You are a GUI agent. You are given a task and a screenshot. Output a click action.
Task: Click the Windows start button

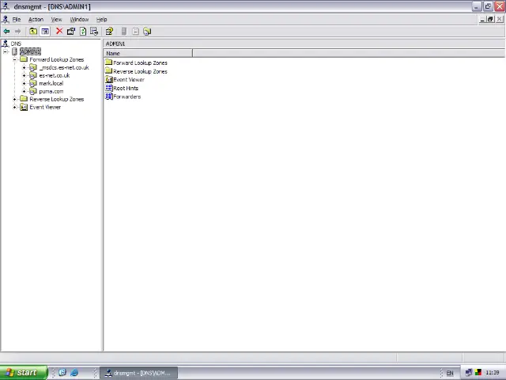tap(24, 373)
